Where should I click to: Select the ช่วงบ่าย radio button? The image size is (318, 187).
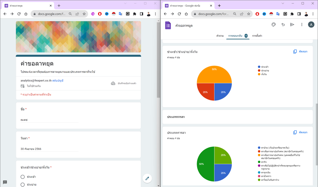click(22, 185)
